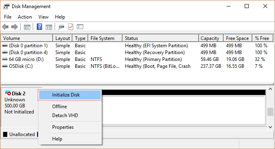Open the blue Help question mark icon
This screenshot has height=149, width=275.
[x=40, y=27]
